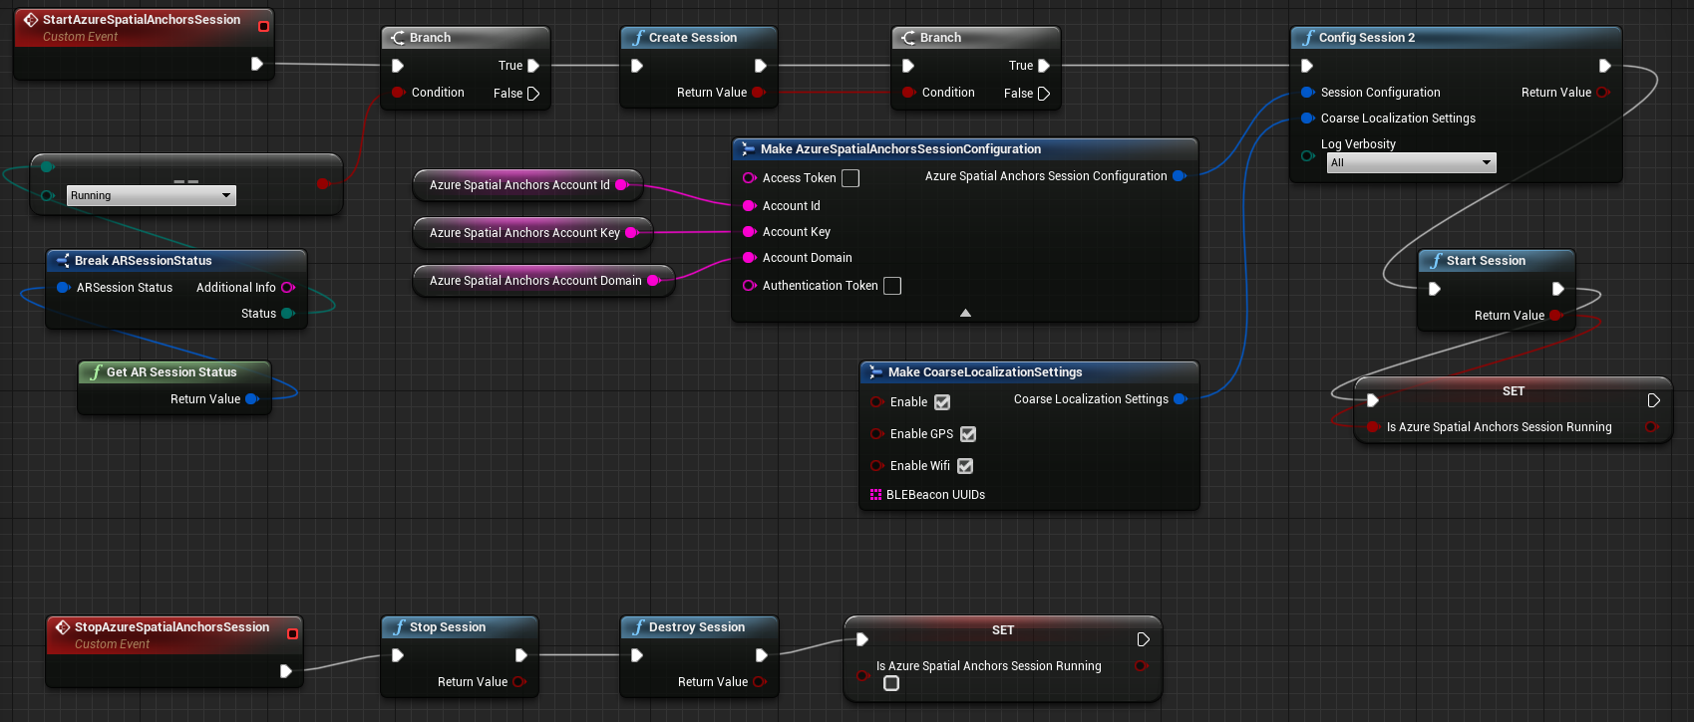The image size is (1694, 722).
Task: Uncheck Enable Wifi checkbox
Action: tap(965, 466)
